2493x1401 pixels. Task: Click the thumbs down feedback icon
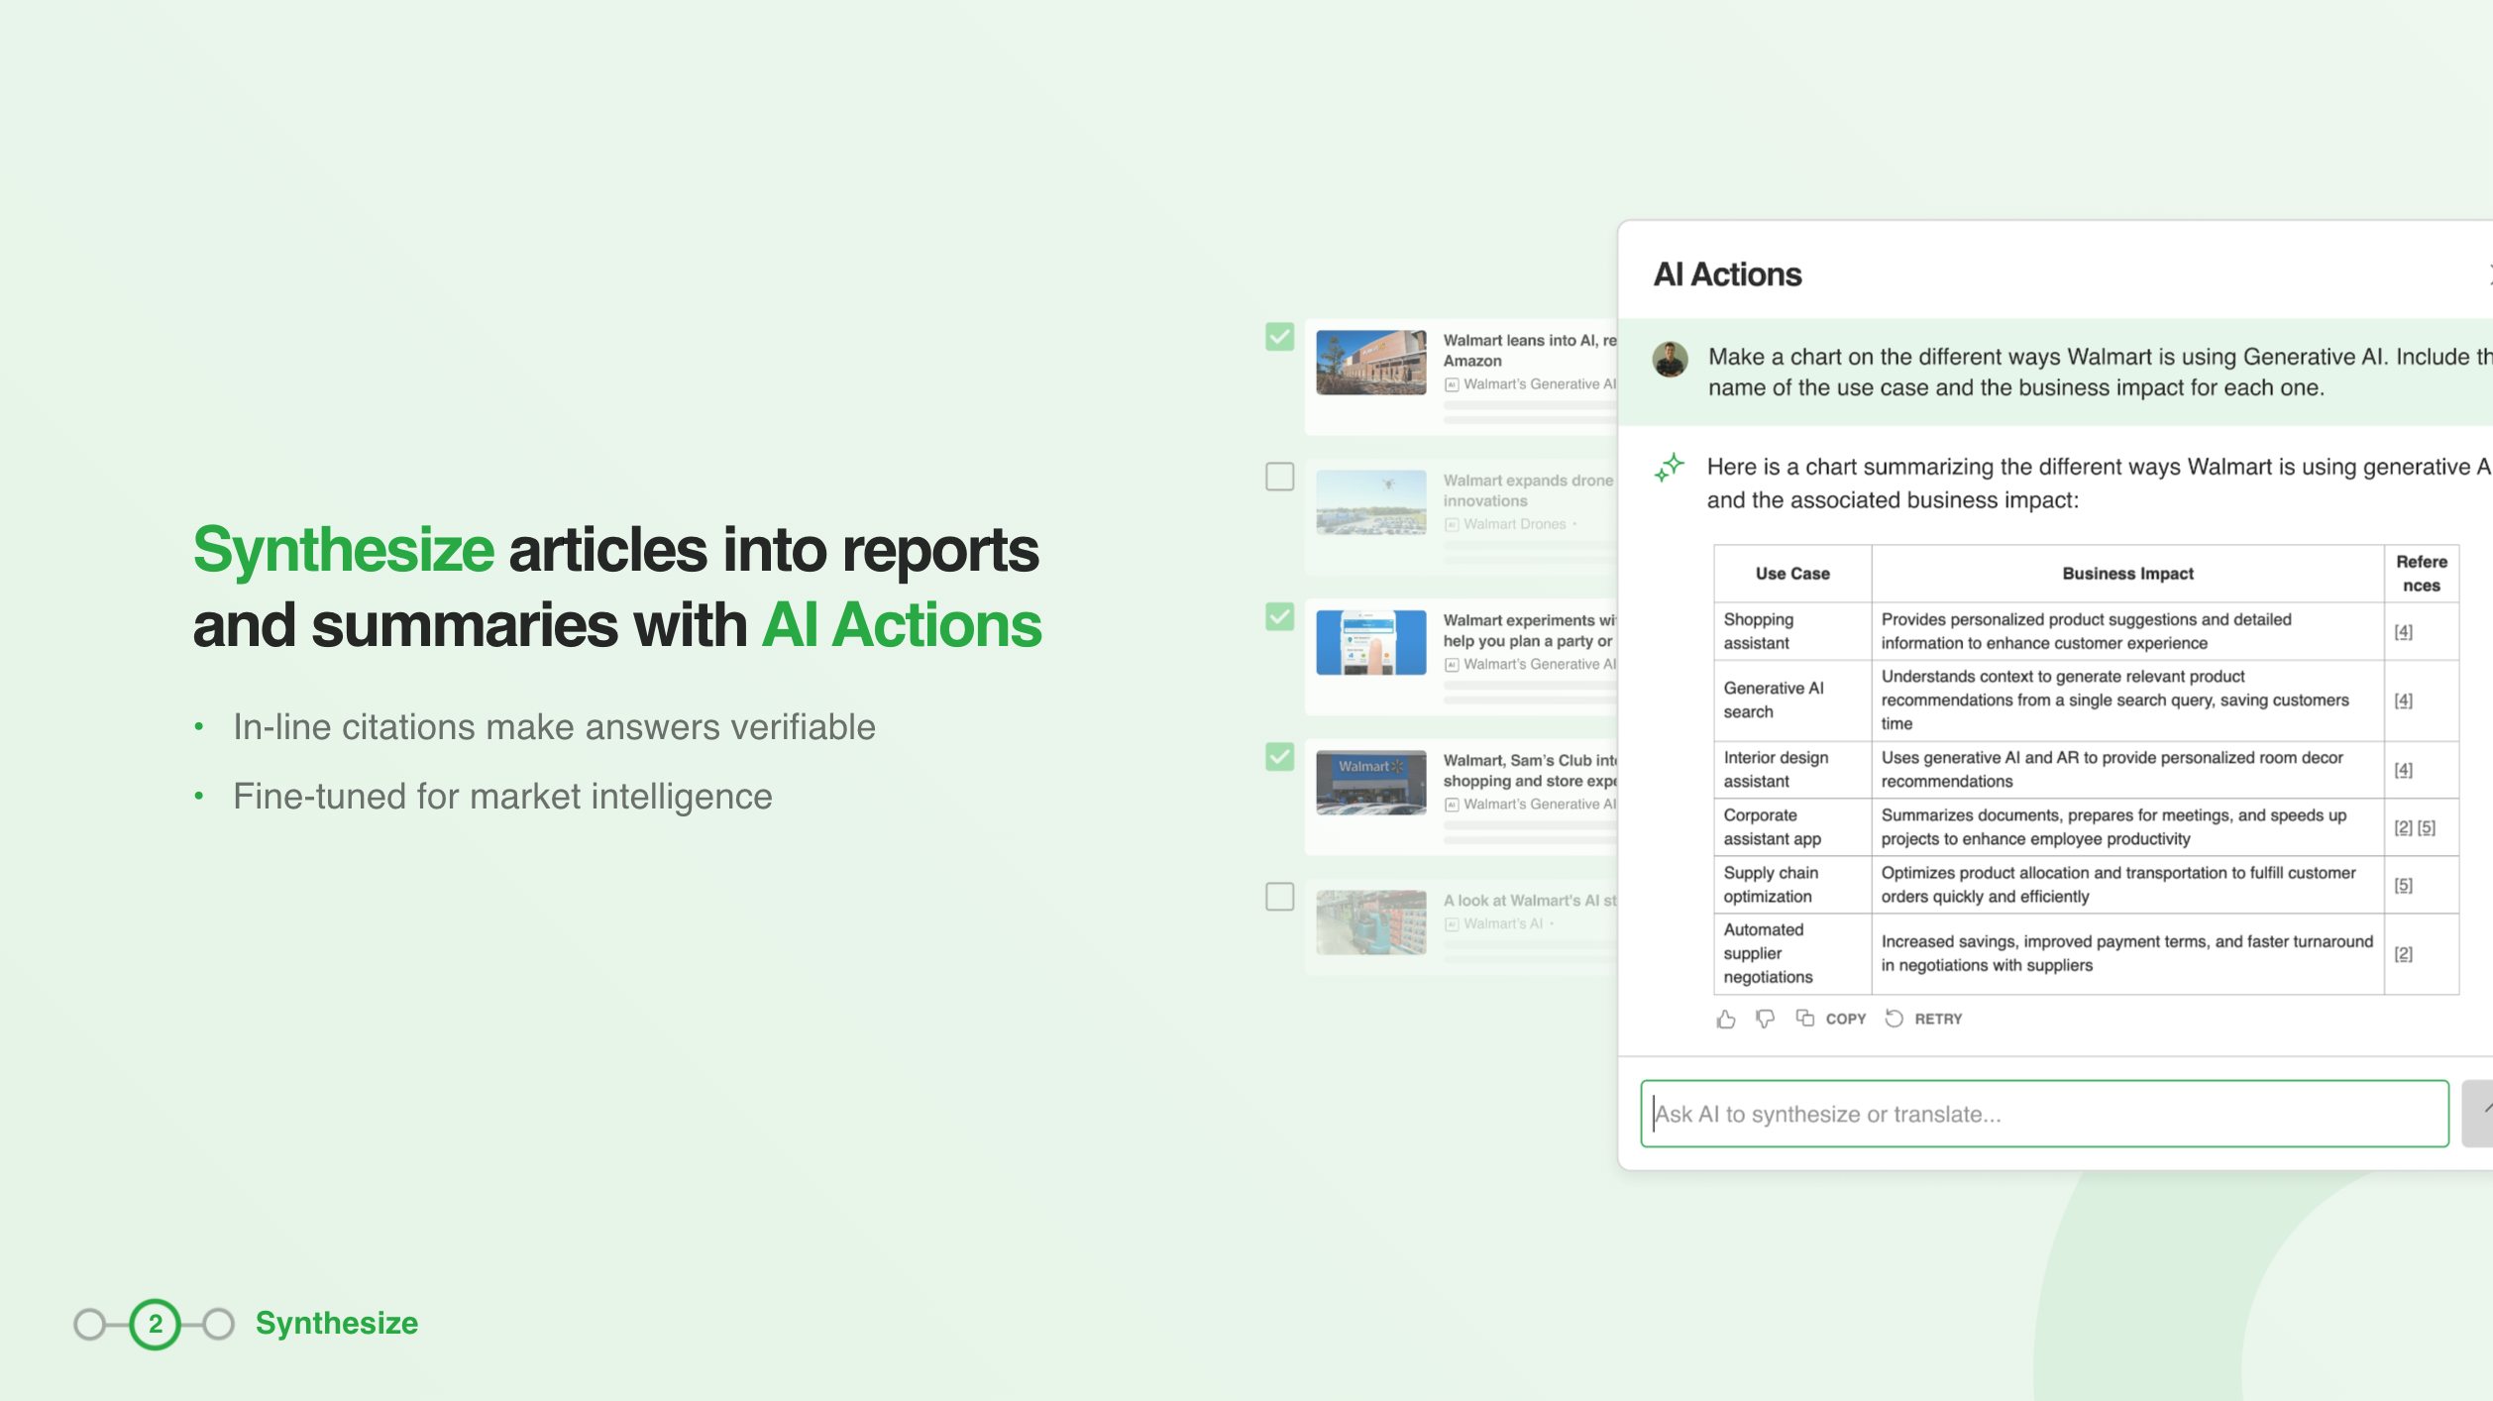point(1765,1020)
